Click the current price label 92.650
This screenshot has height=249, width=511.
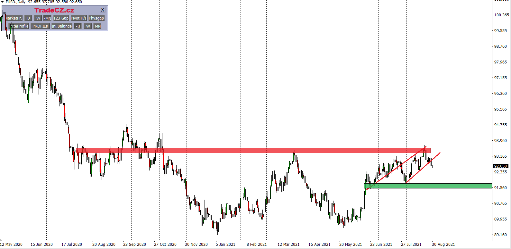click(x=500, y=166)
